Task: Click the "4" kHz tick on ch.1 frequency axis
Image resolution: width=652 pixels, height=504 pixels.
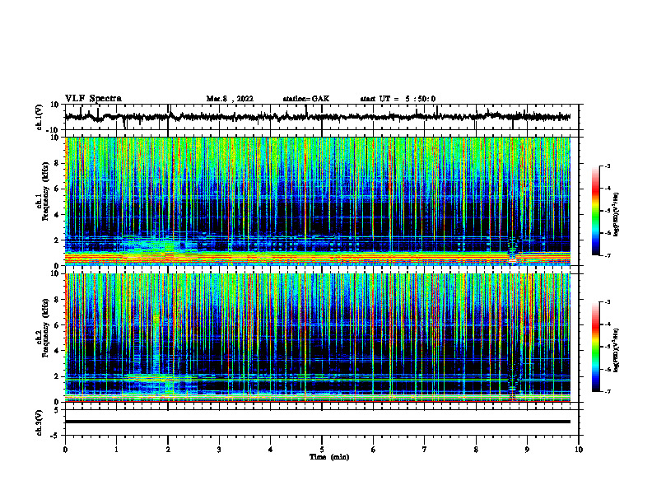Action: coord(57,215)
